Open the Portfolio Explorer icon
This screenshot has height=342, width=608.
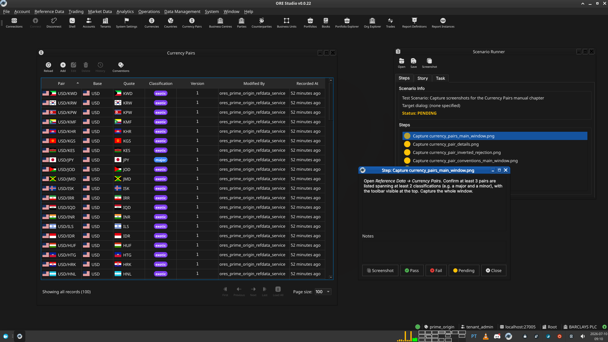coord(347,23)
